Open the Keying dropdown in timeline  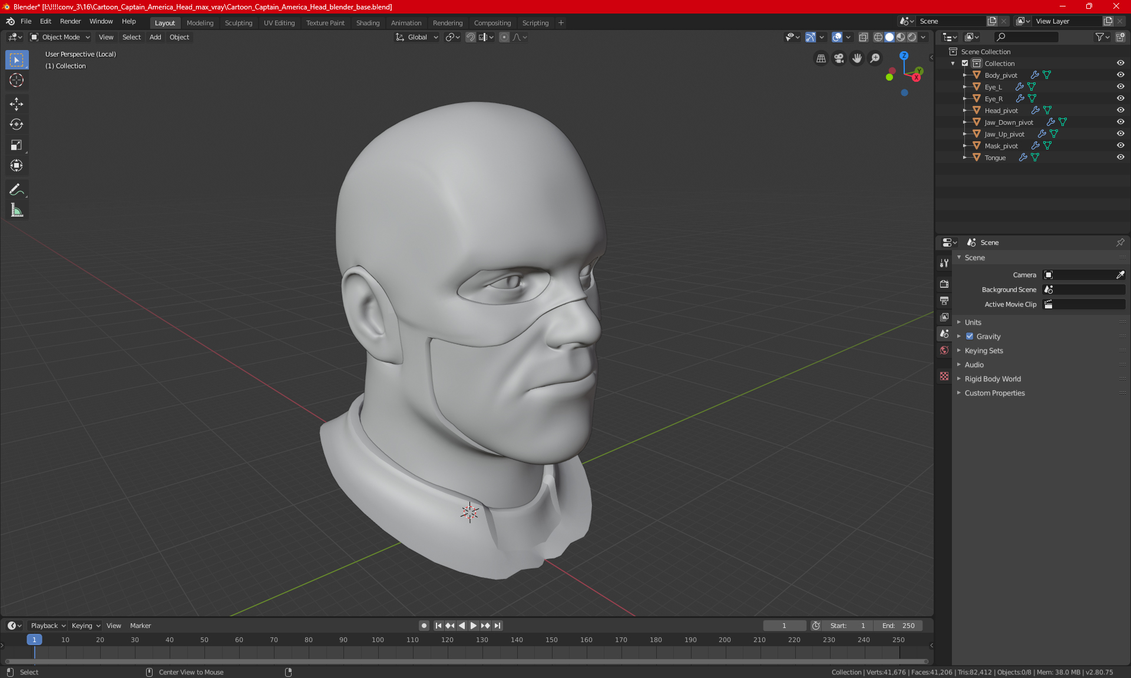(85, 626)
